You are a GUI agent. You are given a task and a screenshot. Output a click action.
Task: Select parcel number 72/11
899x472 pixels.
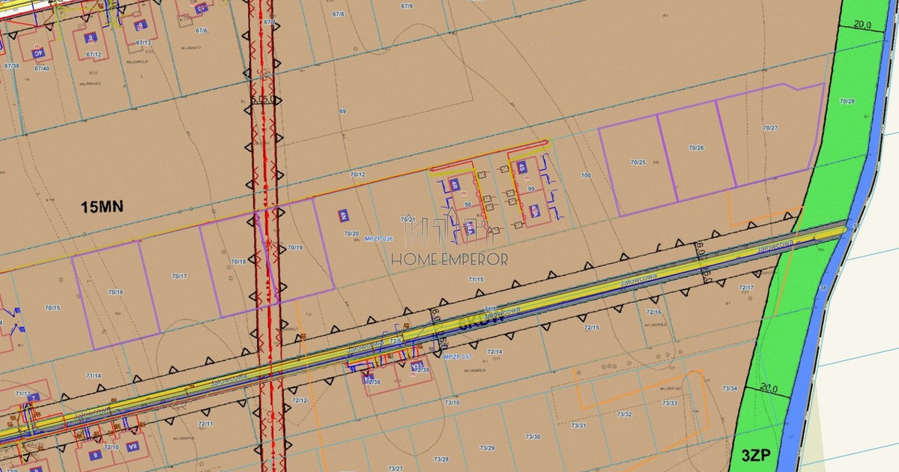click(x=205, y=424)
